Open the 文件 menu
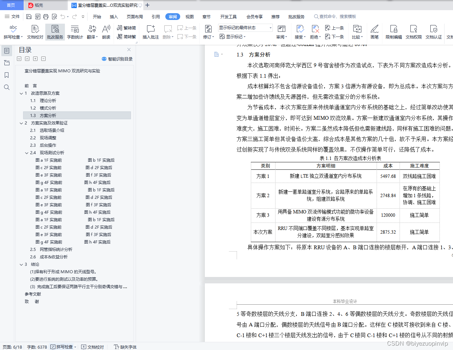This screenshot has height=350, width=453. tap(12, 17)
